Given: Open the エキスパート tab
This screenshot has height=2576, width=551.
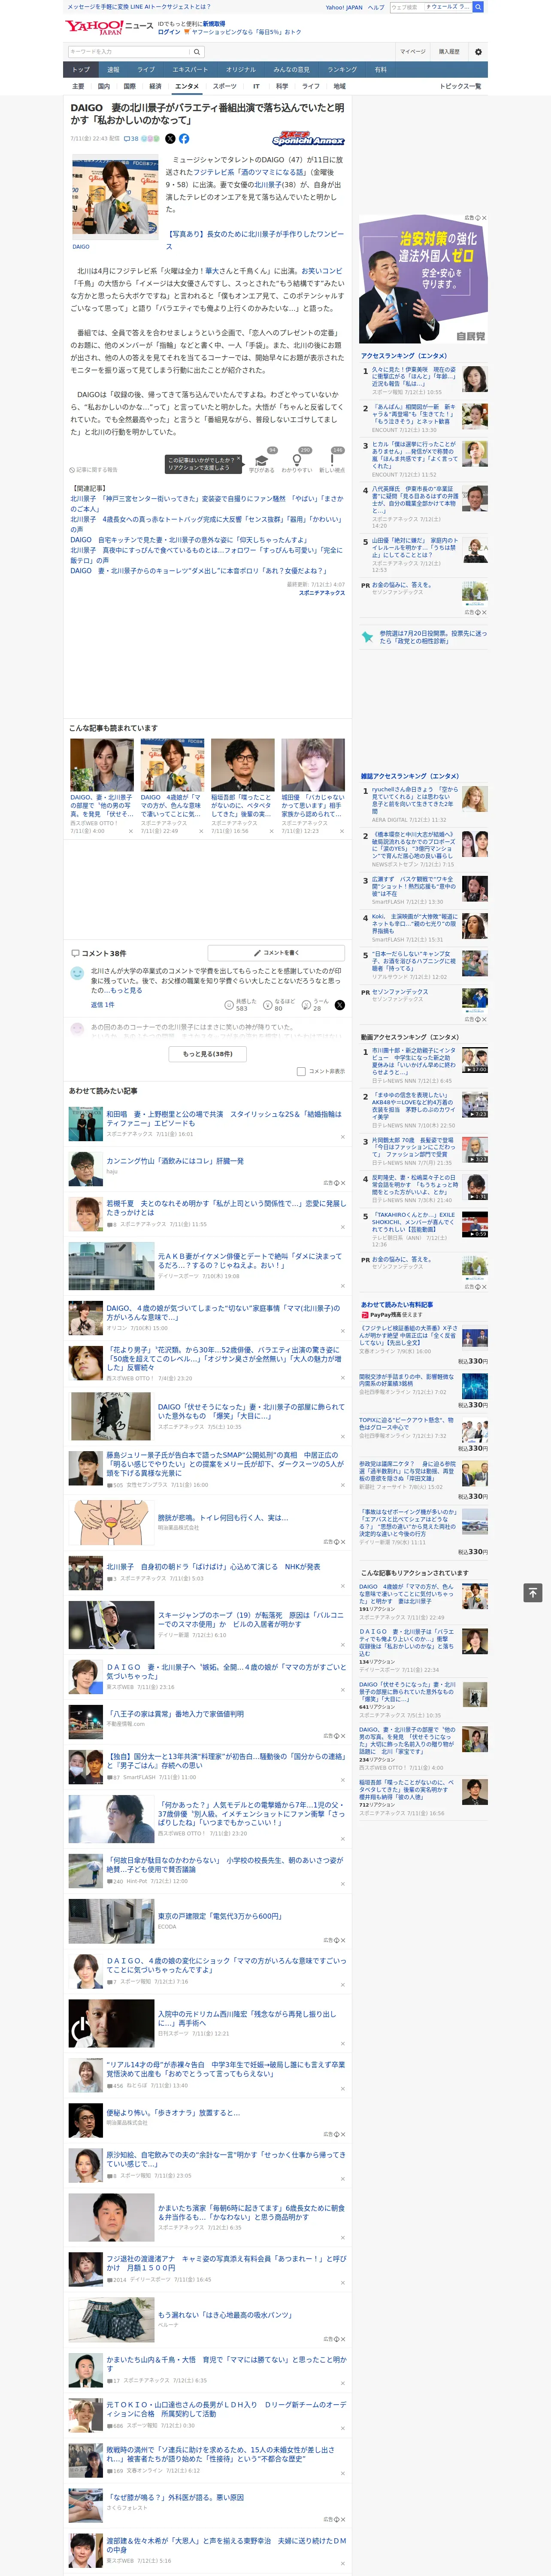Looking at the screenshot, I should pos(190,69).
